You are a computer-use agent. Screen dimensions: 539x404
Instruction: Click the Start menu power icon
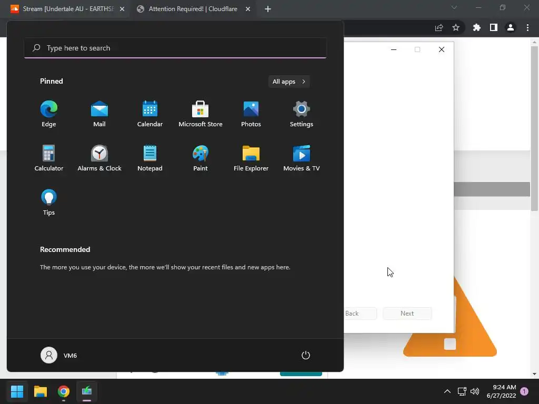(x=306, y=355)
